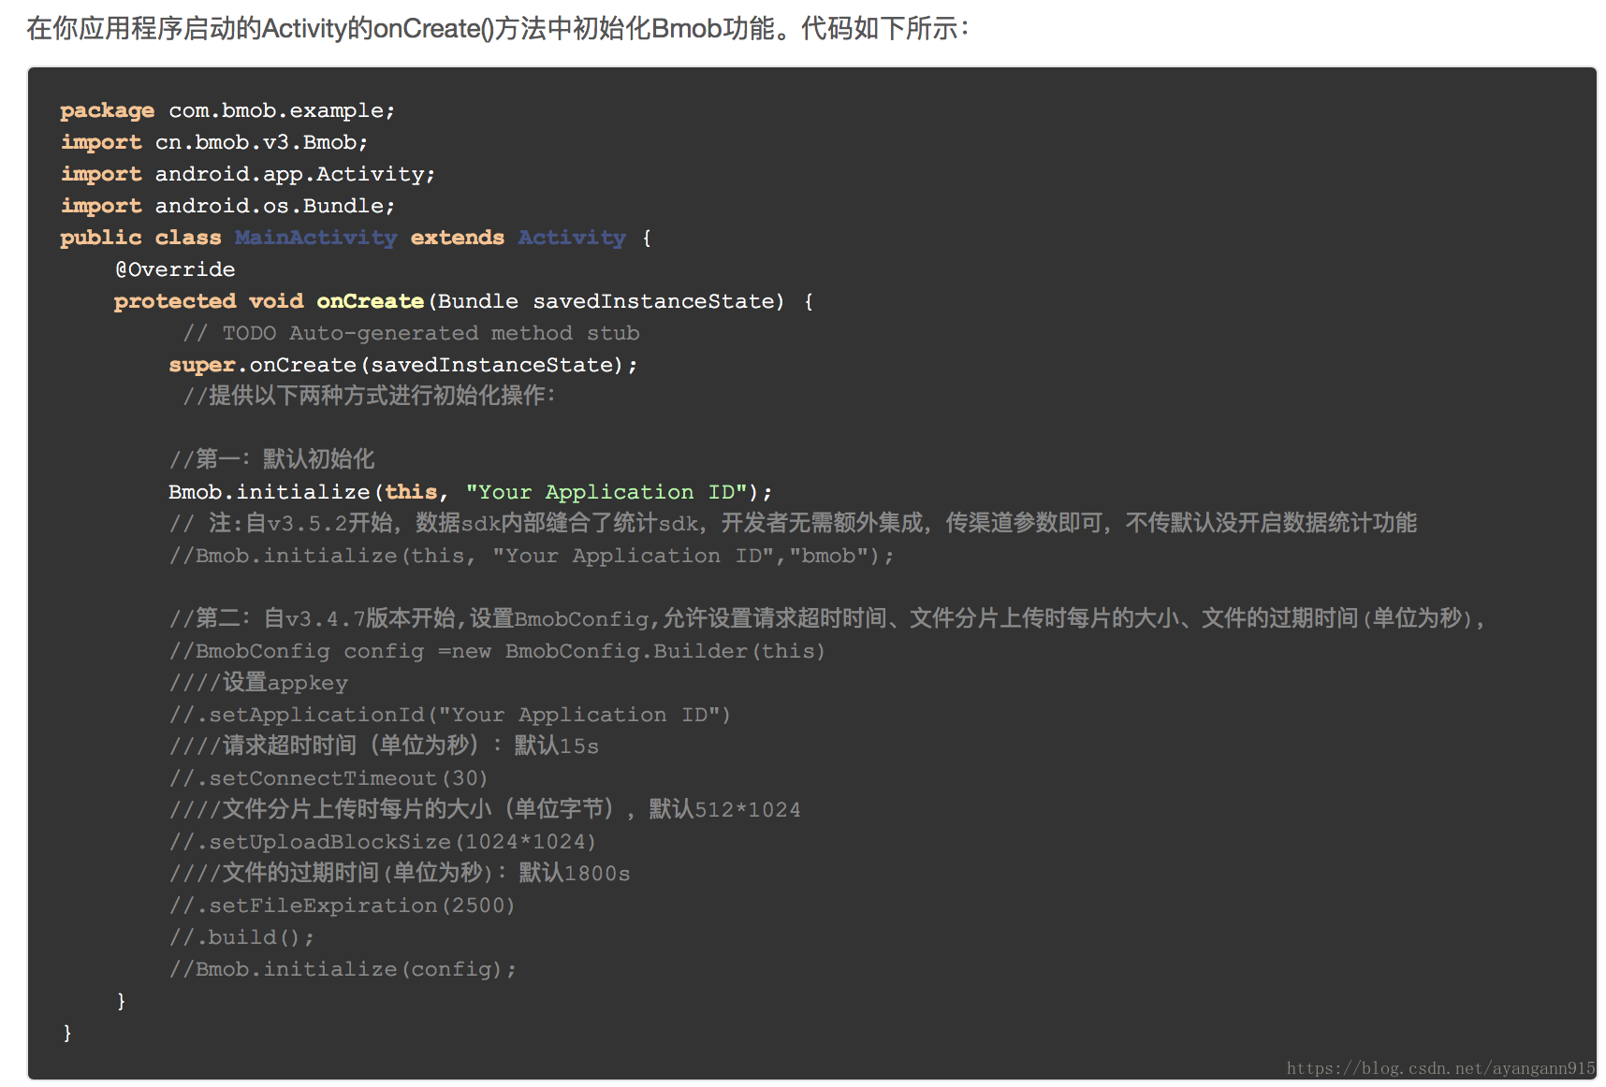Click the comment '设置appkey'

(x=258, y=683)
